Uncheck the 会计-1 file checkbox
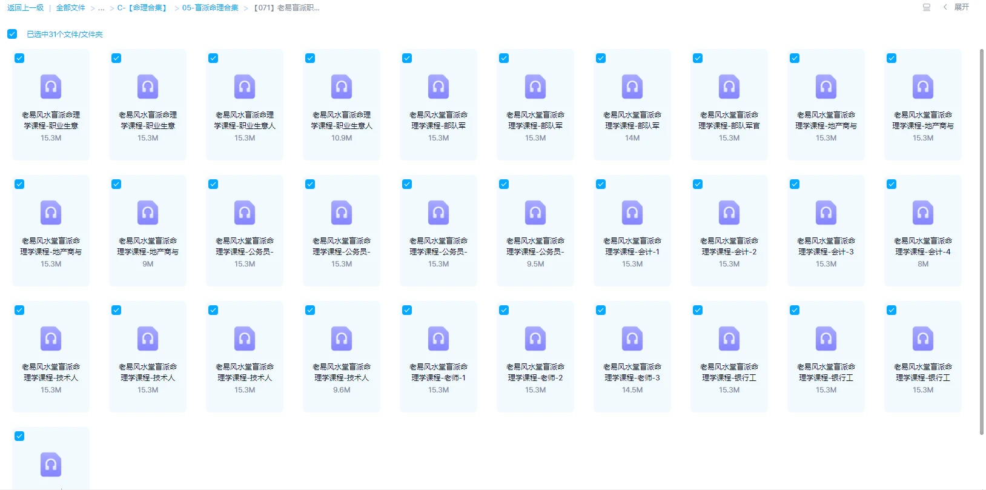986x490 pixels. click(601, 184)
